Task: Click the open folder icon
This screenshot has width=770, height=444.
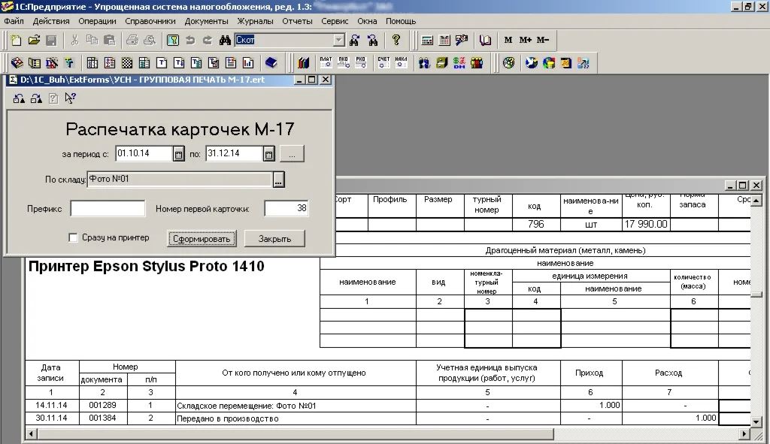Action: click(x=34, y=41)
